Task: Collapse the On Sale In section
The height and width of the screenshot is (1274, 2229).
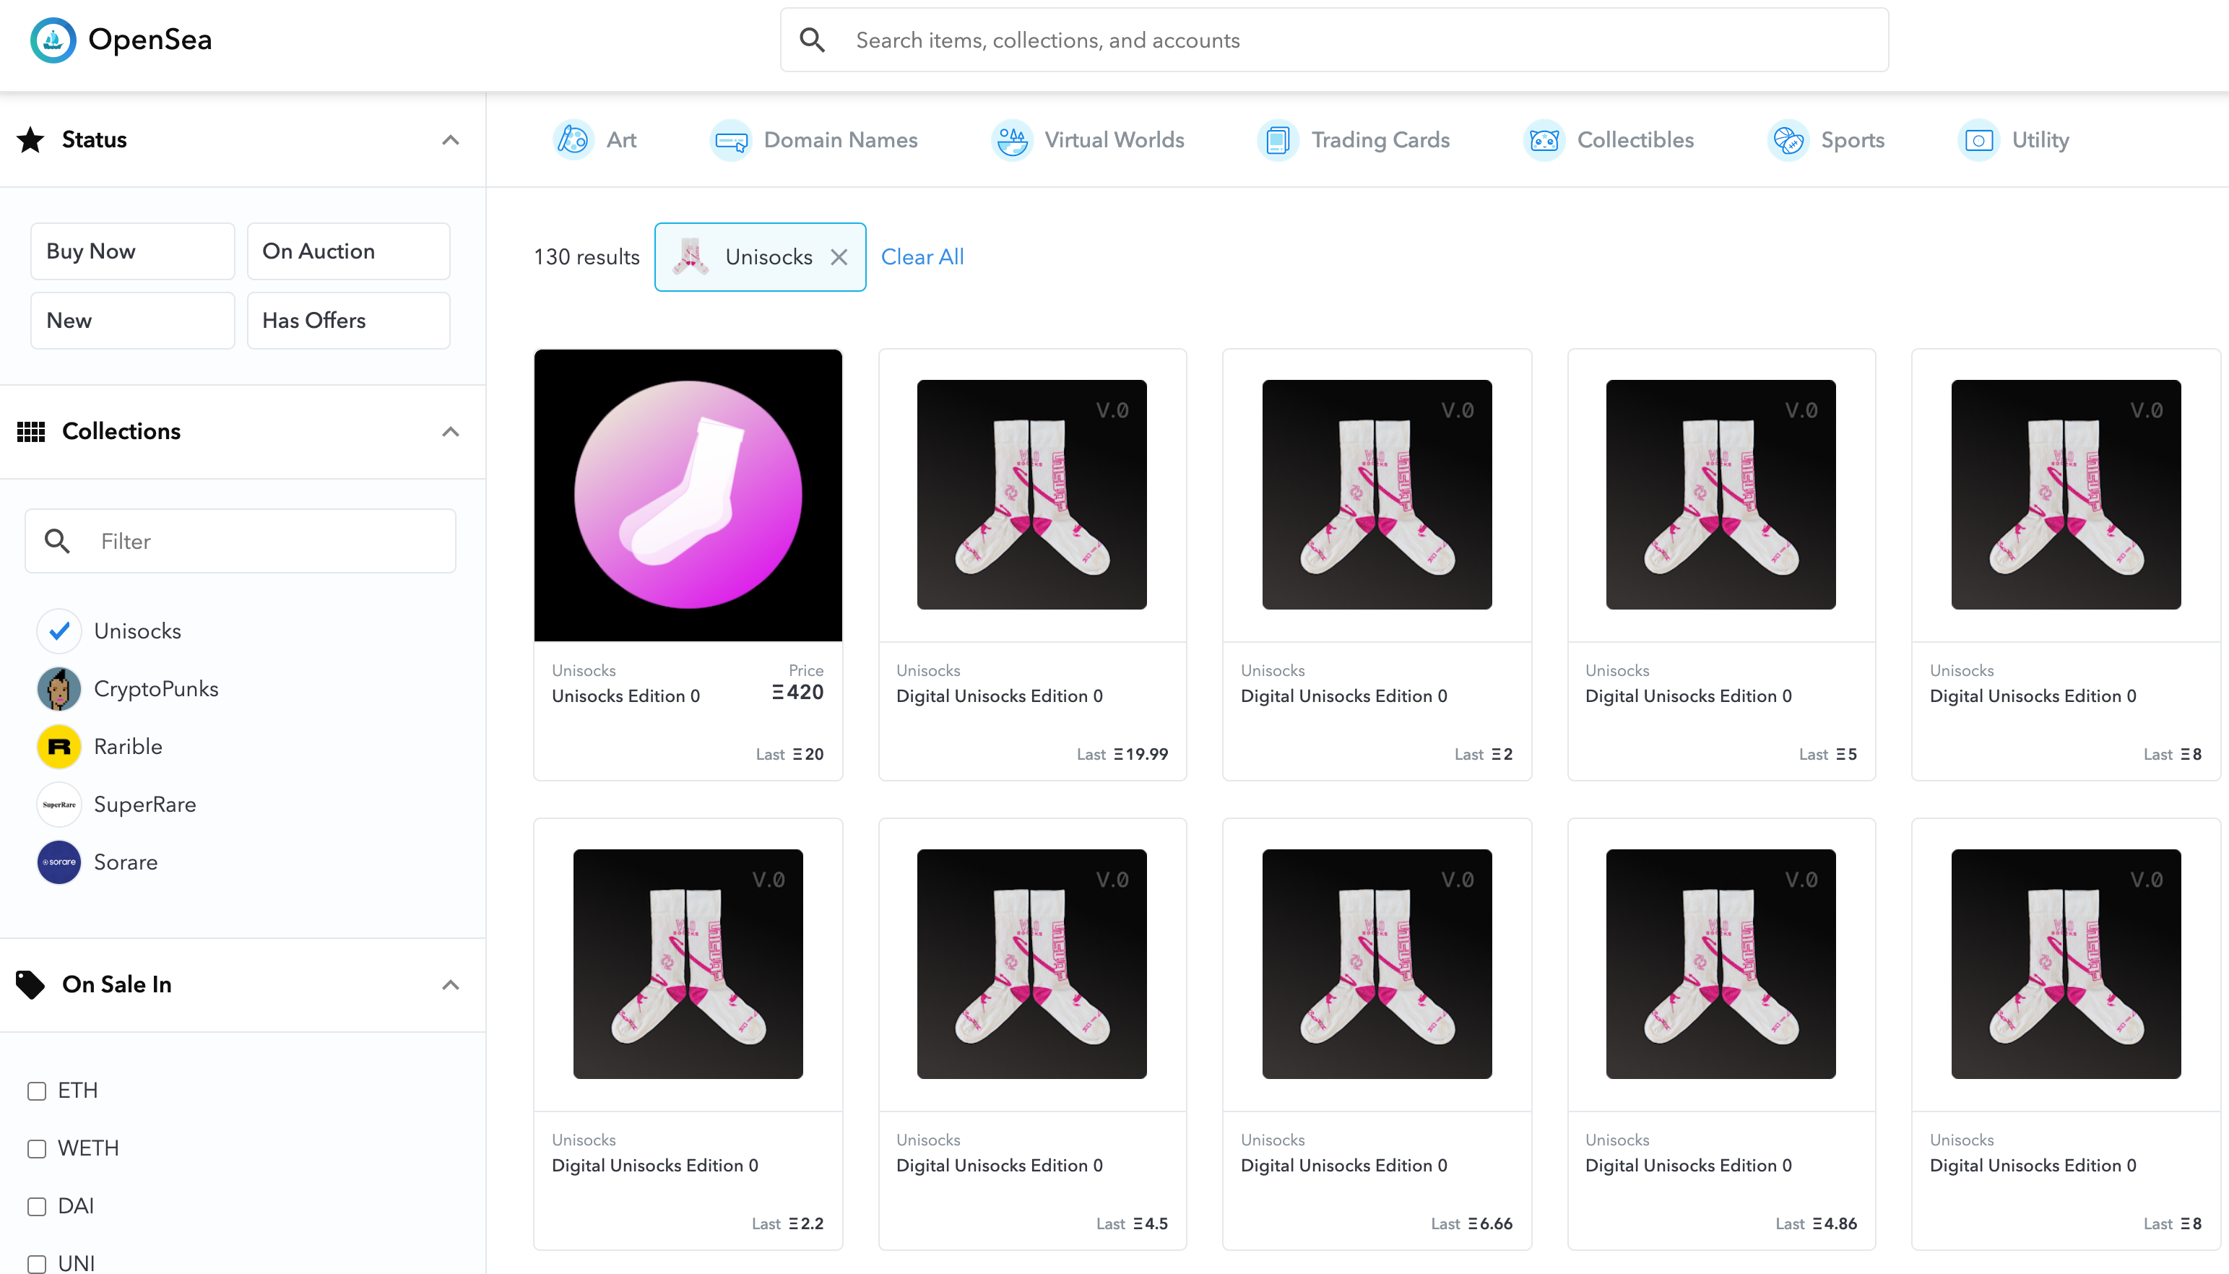Action: tap(451, 985)
